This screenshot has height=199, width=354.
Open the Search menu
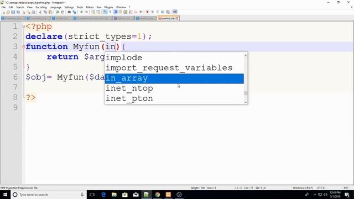tap(20, 7)
